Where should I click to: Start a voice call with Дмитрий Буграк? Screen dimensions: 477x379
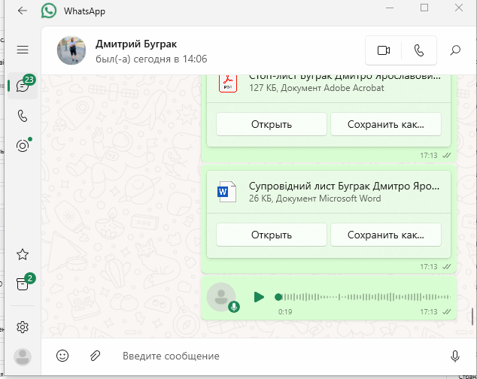[419, 50]
